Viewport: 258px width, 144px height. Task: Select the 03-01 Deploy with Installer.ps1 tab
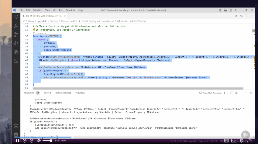click(x=44, y=16)
